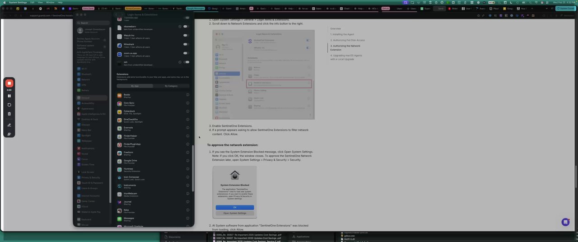This screenshot has height=242, width=578.
Task: Delete the recording with the trash icon
Action: [9, 114]
